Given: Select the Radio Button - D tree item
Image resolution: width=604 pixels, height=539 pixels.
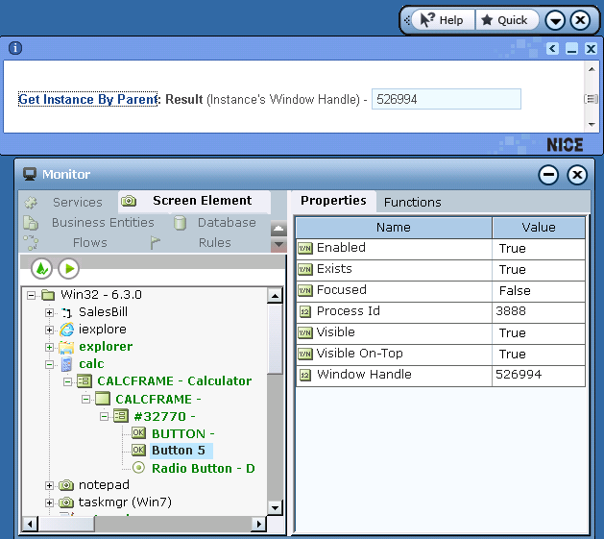Looking at the screenshot, I should [204, 469].
